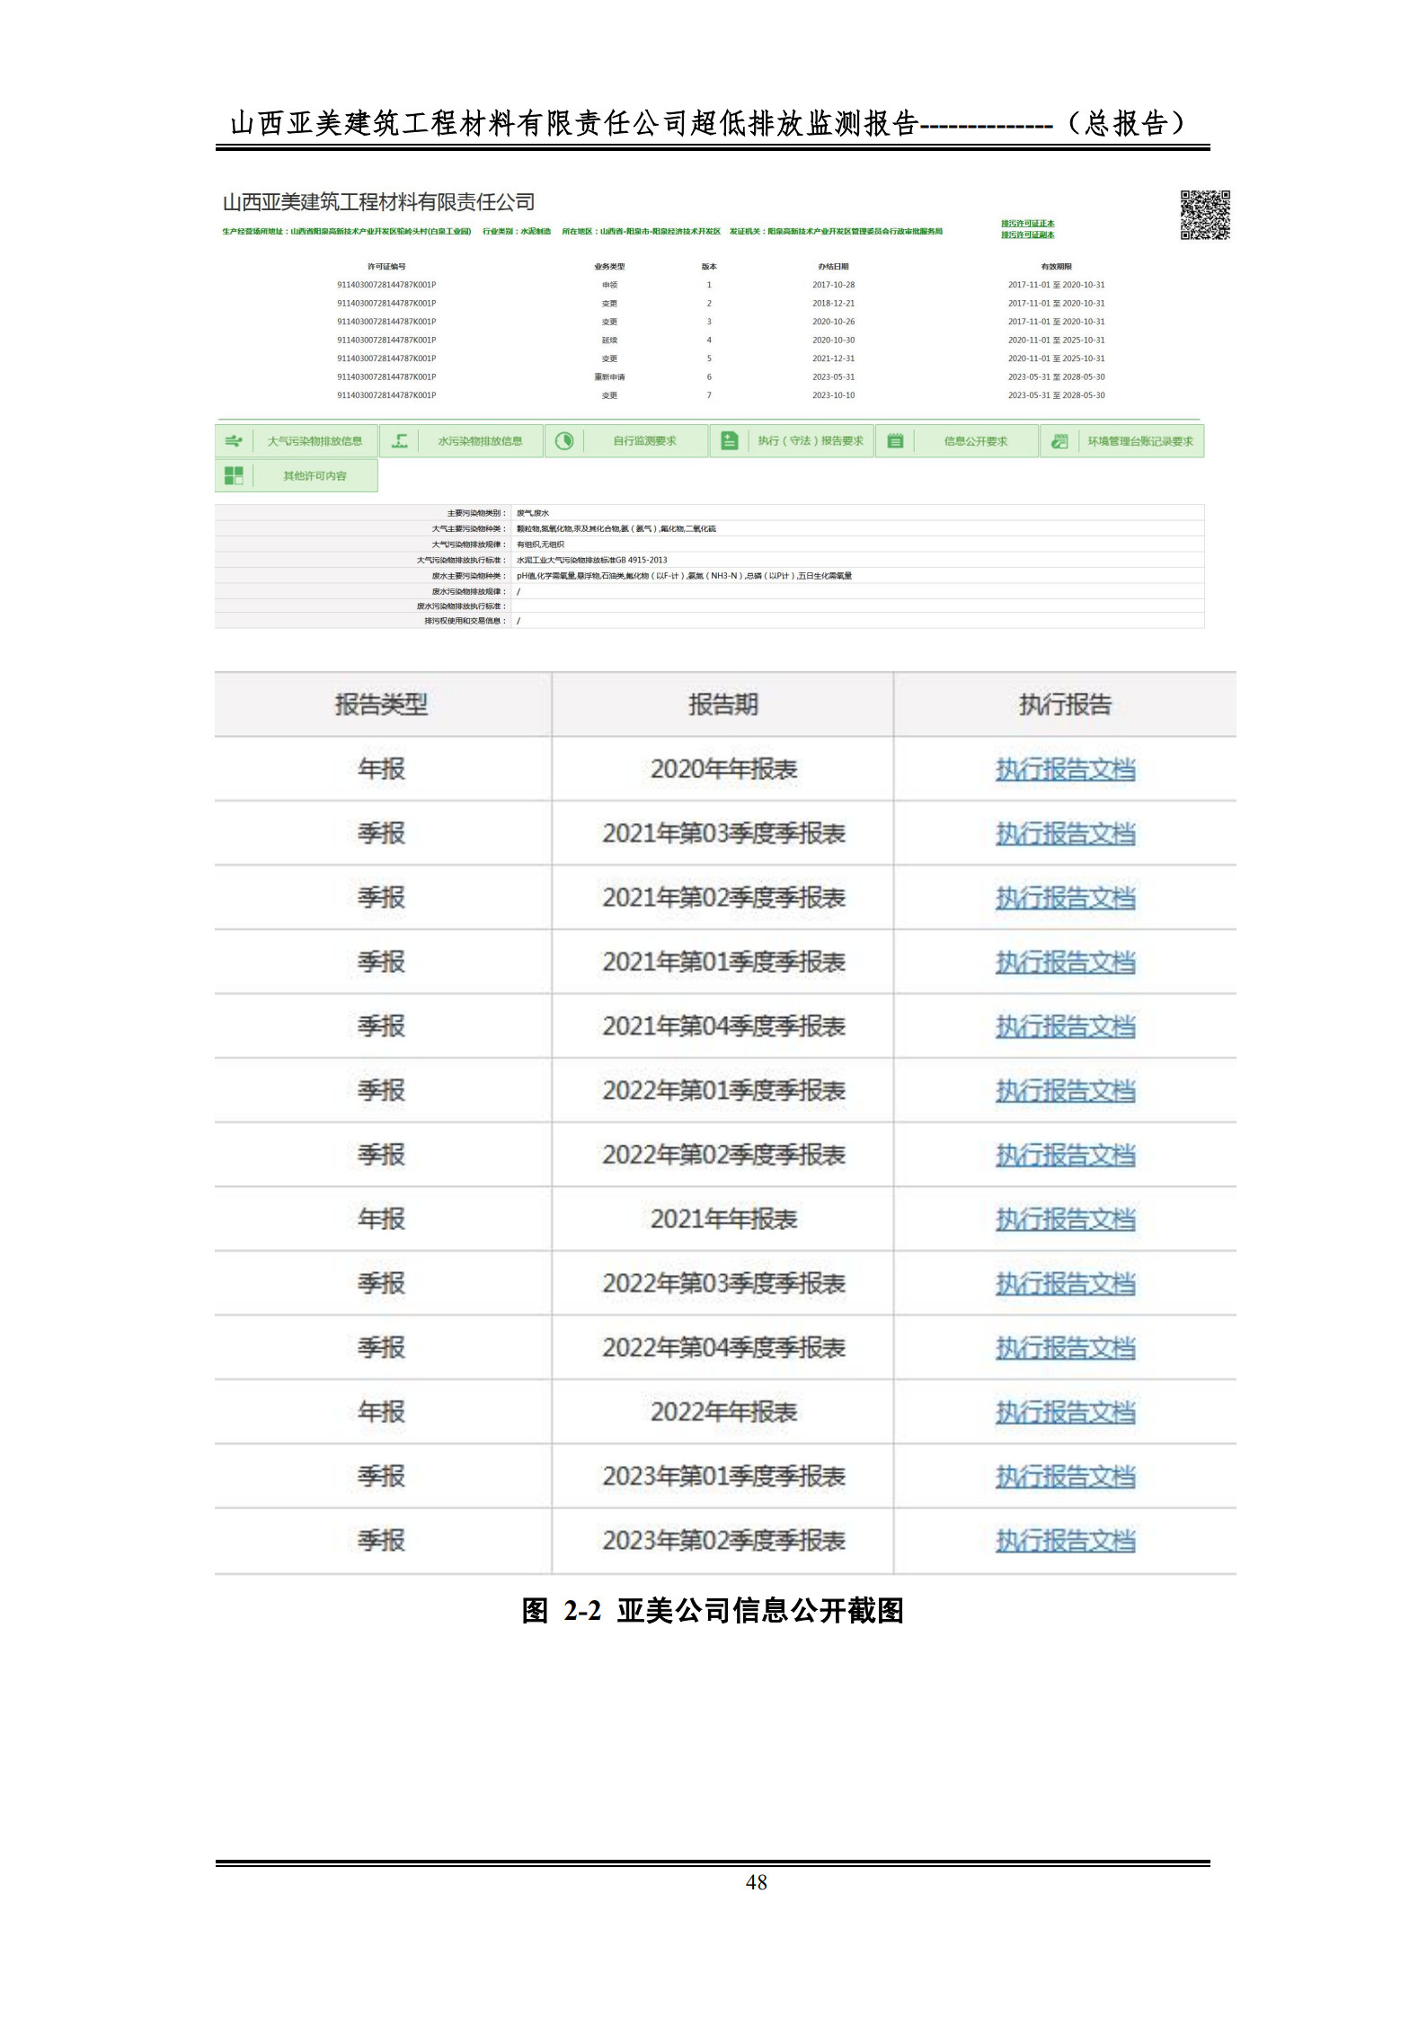
Task: Open the 排污许可证副本 link
Action: pos(1028,235)
